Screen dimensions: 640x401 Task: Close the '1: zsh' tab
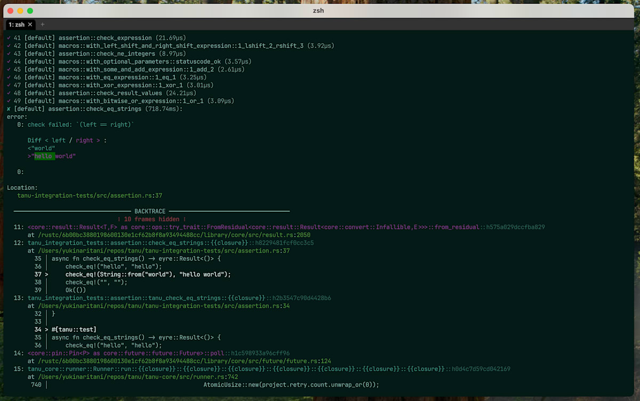[30, 25]
